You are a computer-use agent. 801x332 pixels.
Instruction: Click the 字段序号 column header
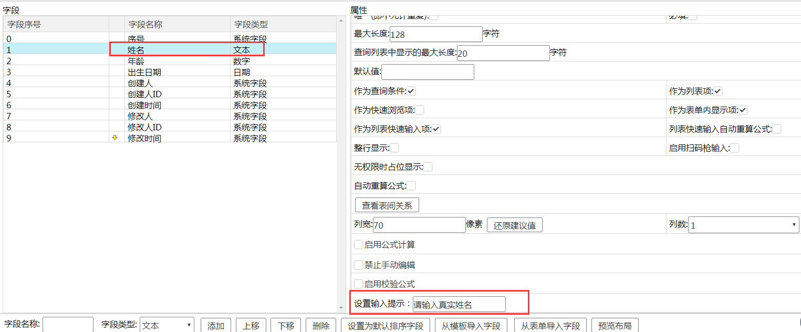[56, 24]
